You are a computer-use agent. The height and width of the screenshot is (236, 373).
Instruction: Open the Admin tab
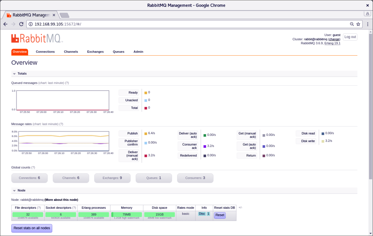[138, 52]
